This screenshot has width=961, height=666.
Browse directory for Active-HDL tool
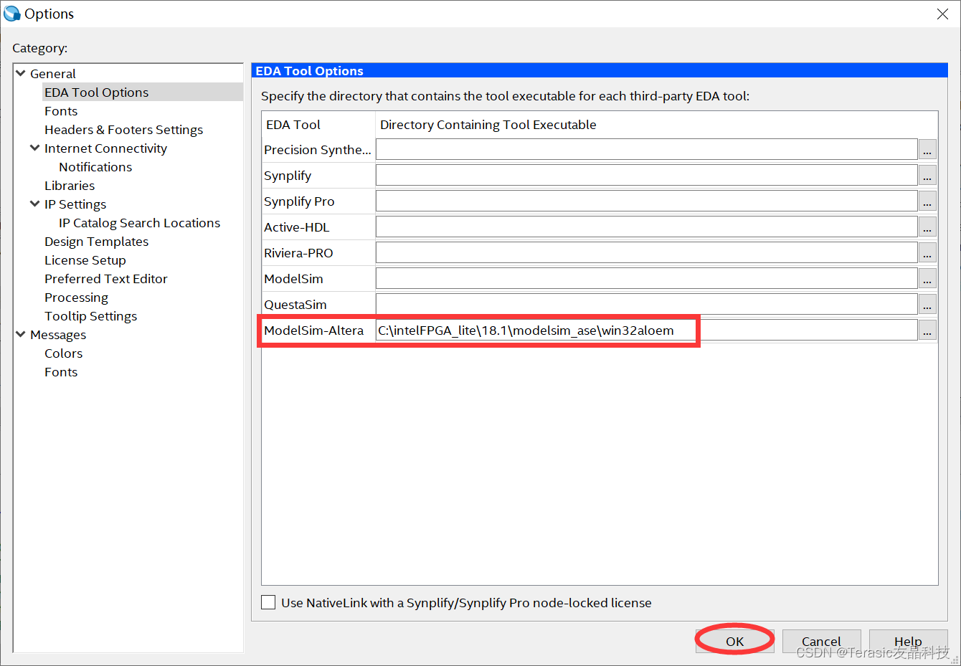click(x=927, y=227)
